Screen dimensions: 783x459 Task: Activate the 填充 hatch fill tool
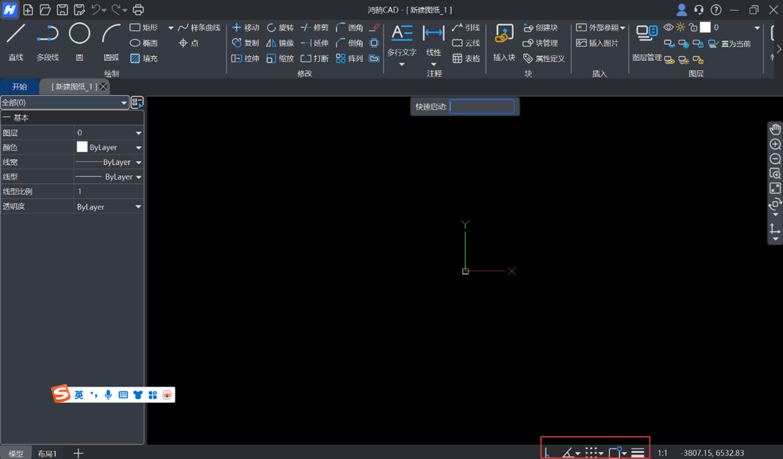(144, 59)
